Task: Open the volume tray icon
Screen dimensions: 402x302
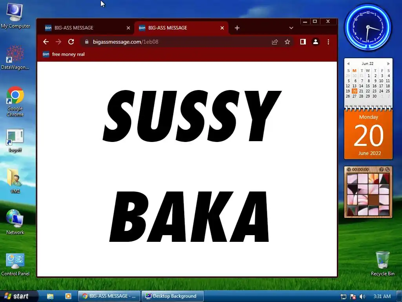Action: (x=362, y=296)
